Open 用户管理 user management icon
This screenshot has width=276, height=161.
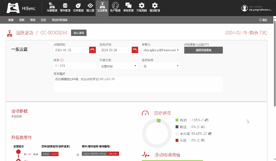[x=115, y=7]
